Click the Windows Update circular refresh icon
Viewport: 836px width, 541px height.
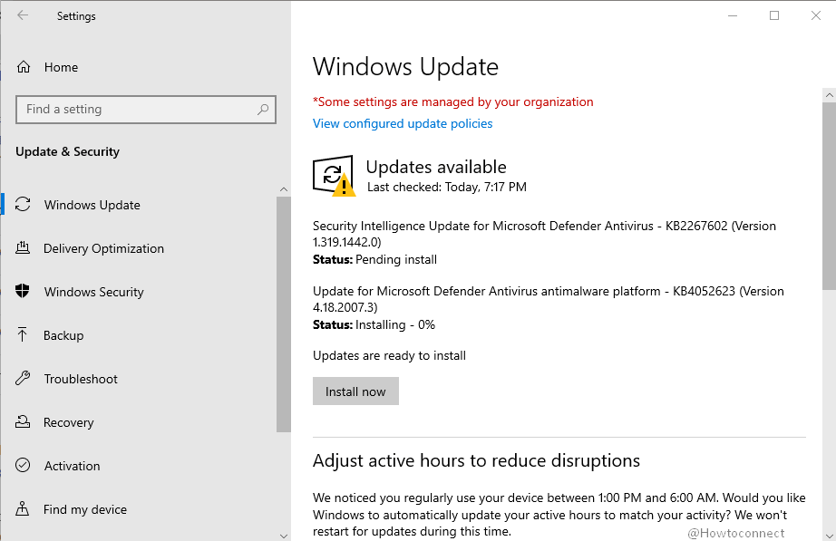click(24, 205)
